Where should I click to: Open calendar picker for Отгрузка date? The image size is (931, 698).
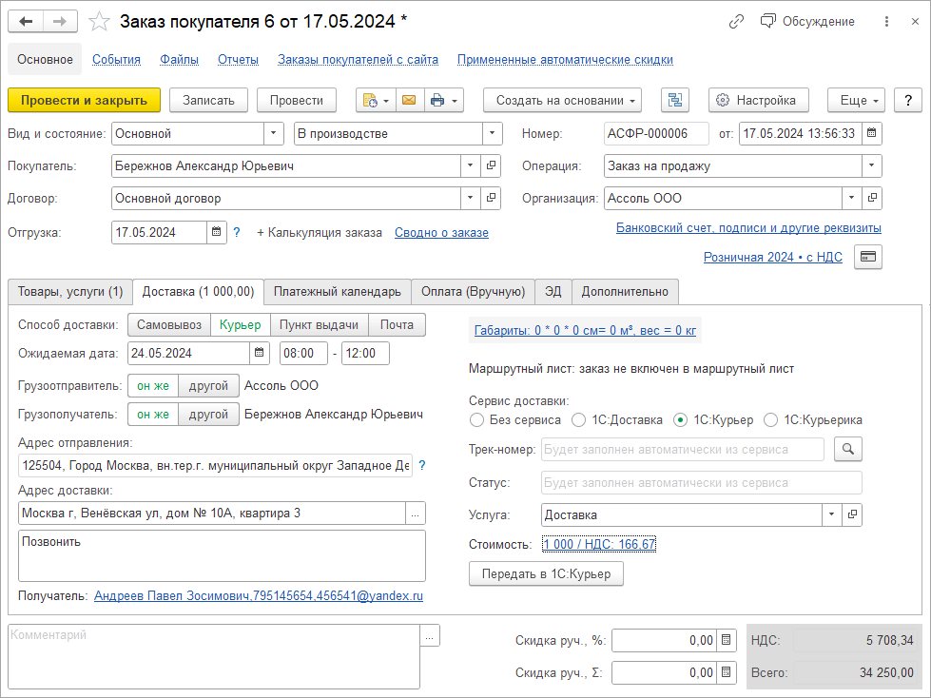(x=217, y=232)
